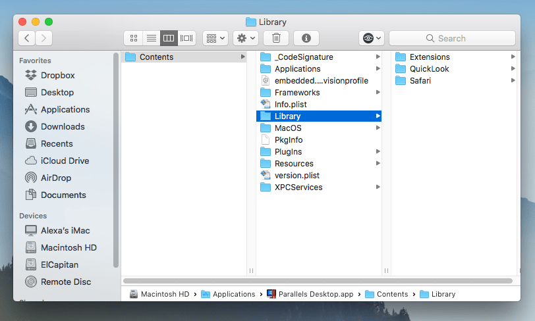Click the horizontal scrollbar of the column view
This screenshot has width=535, height=321.
click(x=318, y=281)
